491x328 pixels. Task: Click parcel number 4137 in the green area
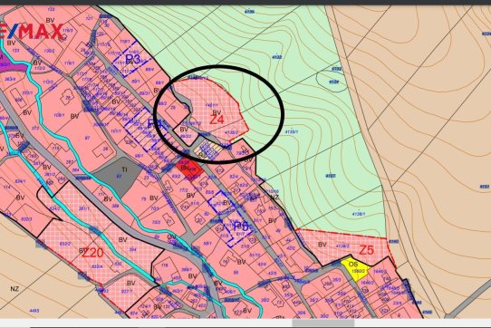point(331,176)
